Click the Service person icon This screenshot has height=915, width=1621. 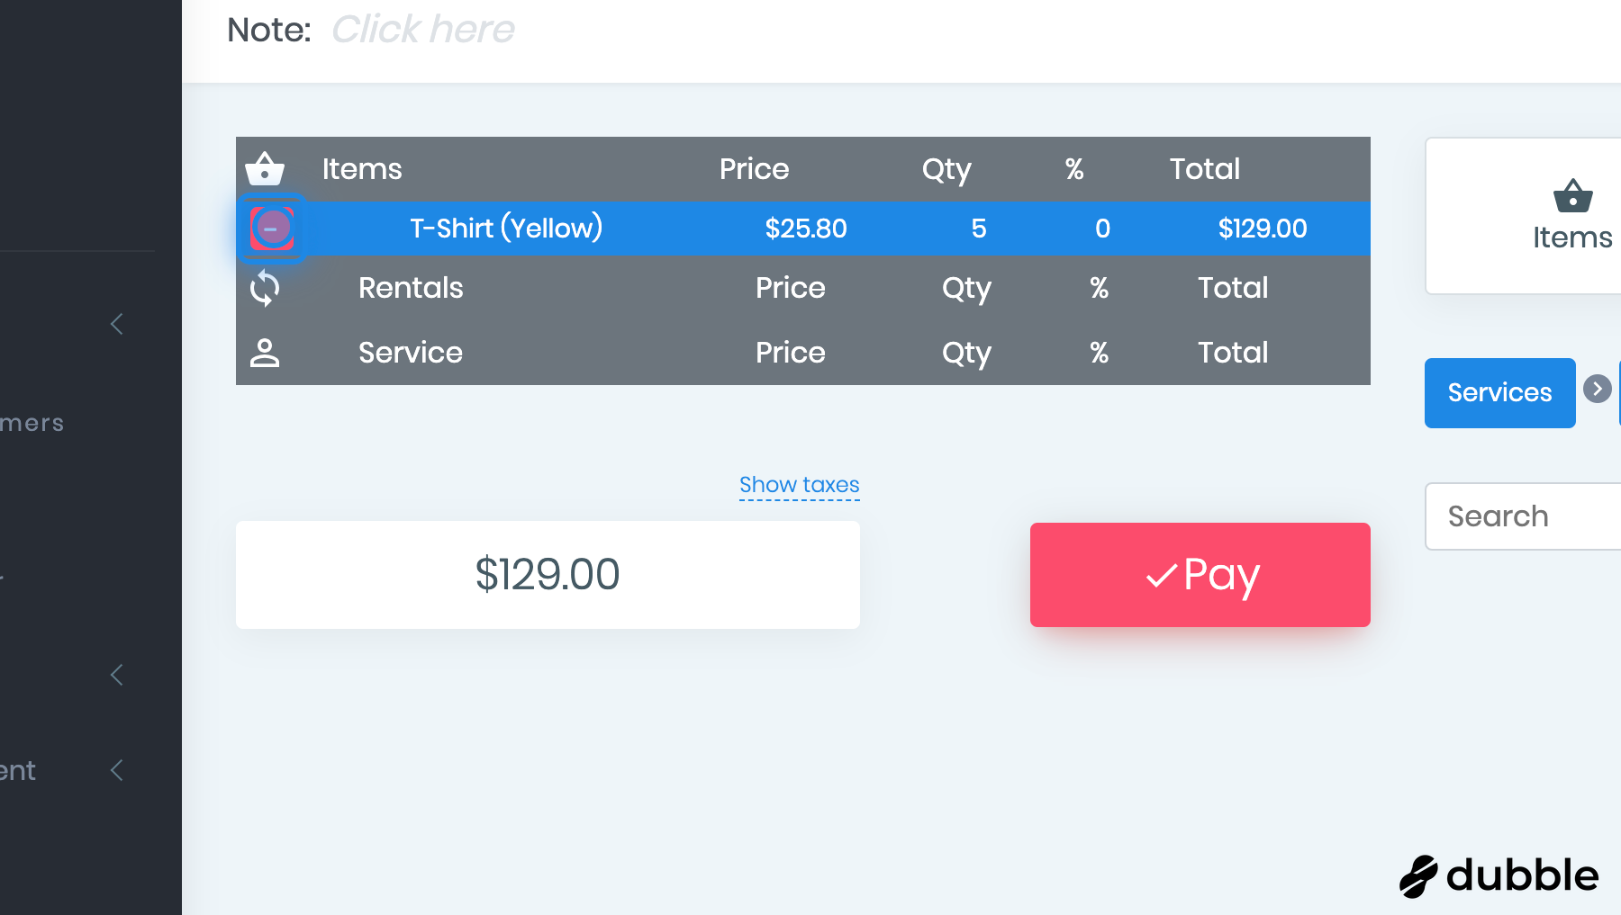pyautogui.click(x=265, y=353)
